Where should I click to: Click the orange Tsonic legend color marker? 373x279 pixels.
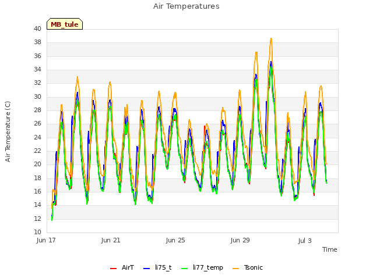point(235,268)
